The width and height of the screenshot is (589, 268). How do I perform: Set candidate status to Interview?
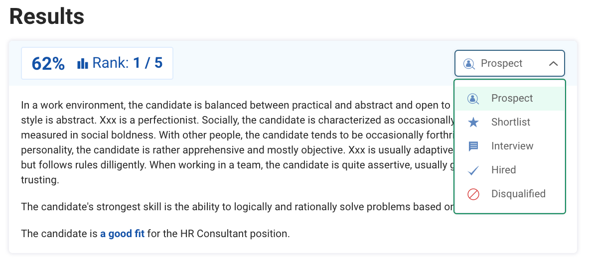(512, 146)
